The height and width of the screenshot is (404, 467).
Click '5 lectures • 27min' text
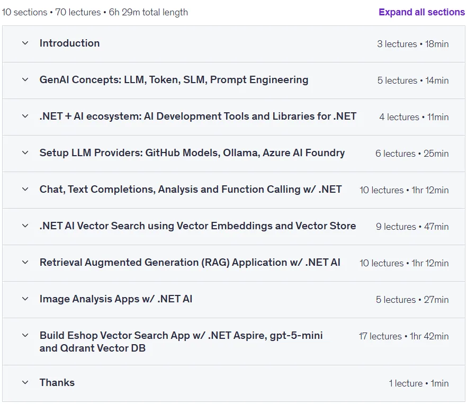pyautogui.click(x=412, y=300)
